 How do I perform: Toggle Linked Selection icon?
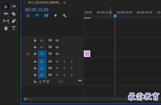(46, 16)
